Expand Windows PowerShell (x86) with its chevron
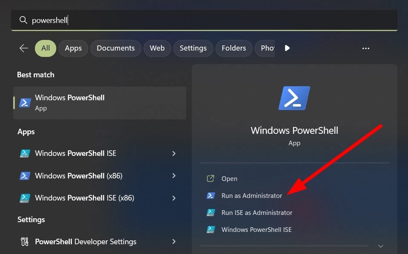Screen dimensions: 408x254 tap(174, 175)
